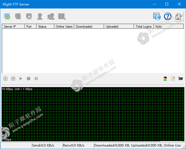This screenshot has width=186, height=149.
Task: Open the notepad log editor icon
Action: pyautogui.click(x=173, y=79)
